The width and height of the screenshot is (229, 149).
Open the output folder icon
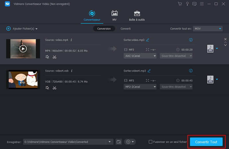tap(119, 142)
